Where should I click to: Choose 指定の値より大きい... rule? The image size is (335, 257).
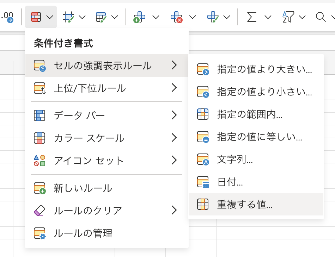tap(264, 69)
